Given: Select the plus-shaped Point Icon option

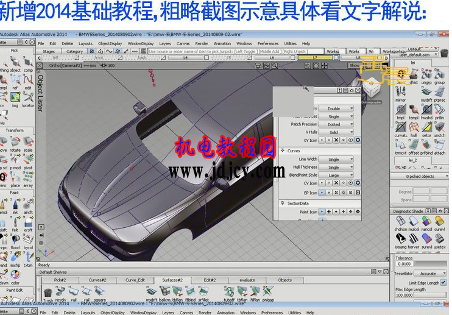Looking at the screenshot, I should point(329,211).
